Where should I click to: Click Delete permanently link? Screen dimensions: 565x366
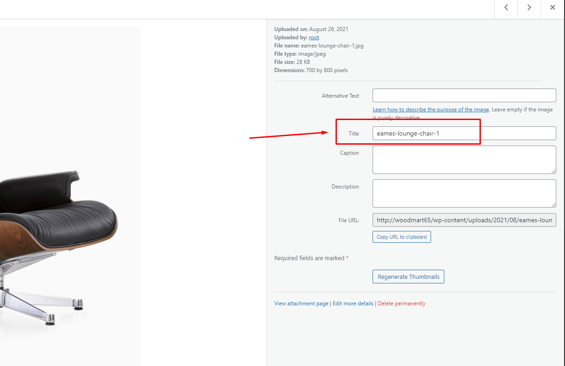point(401,303)
